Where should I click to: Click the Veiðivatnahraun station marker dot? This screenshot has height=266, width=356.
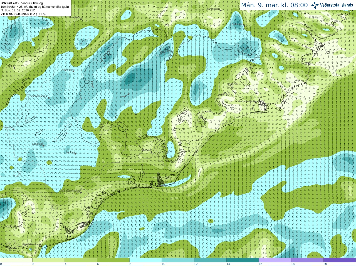pos(48,98)
